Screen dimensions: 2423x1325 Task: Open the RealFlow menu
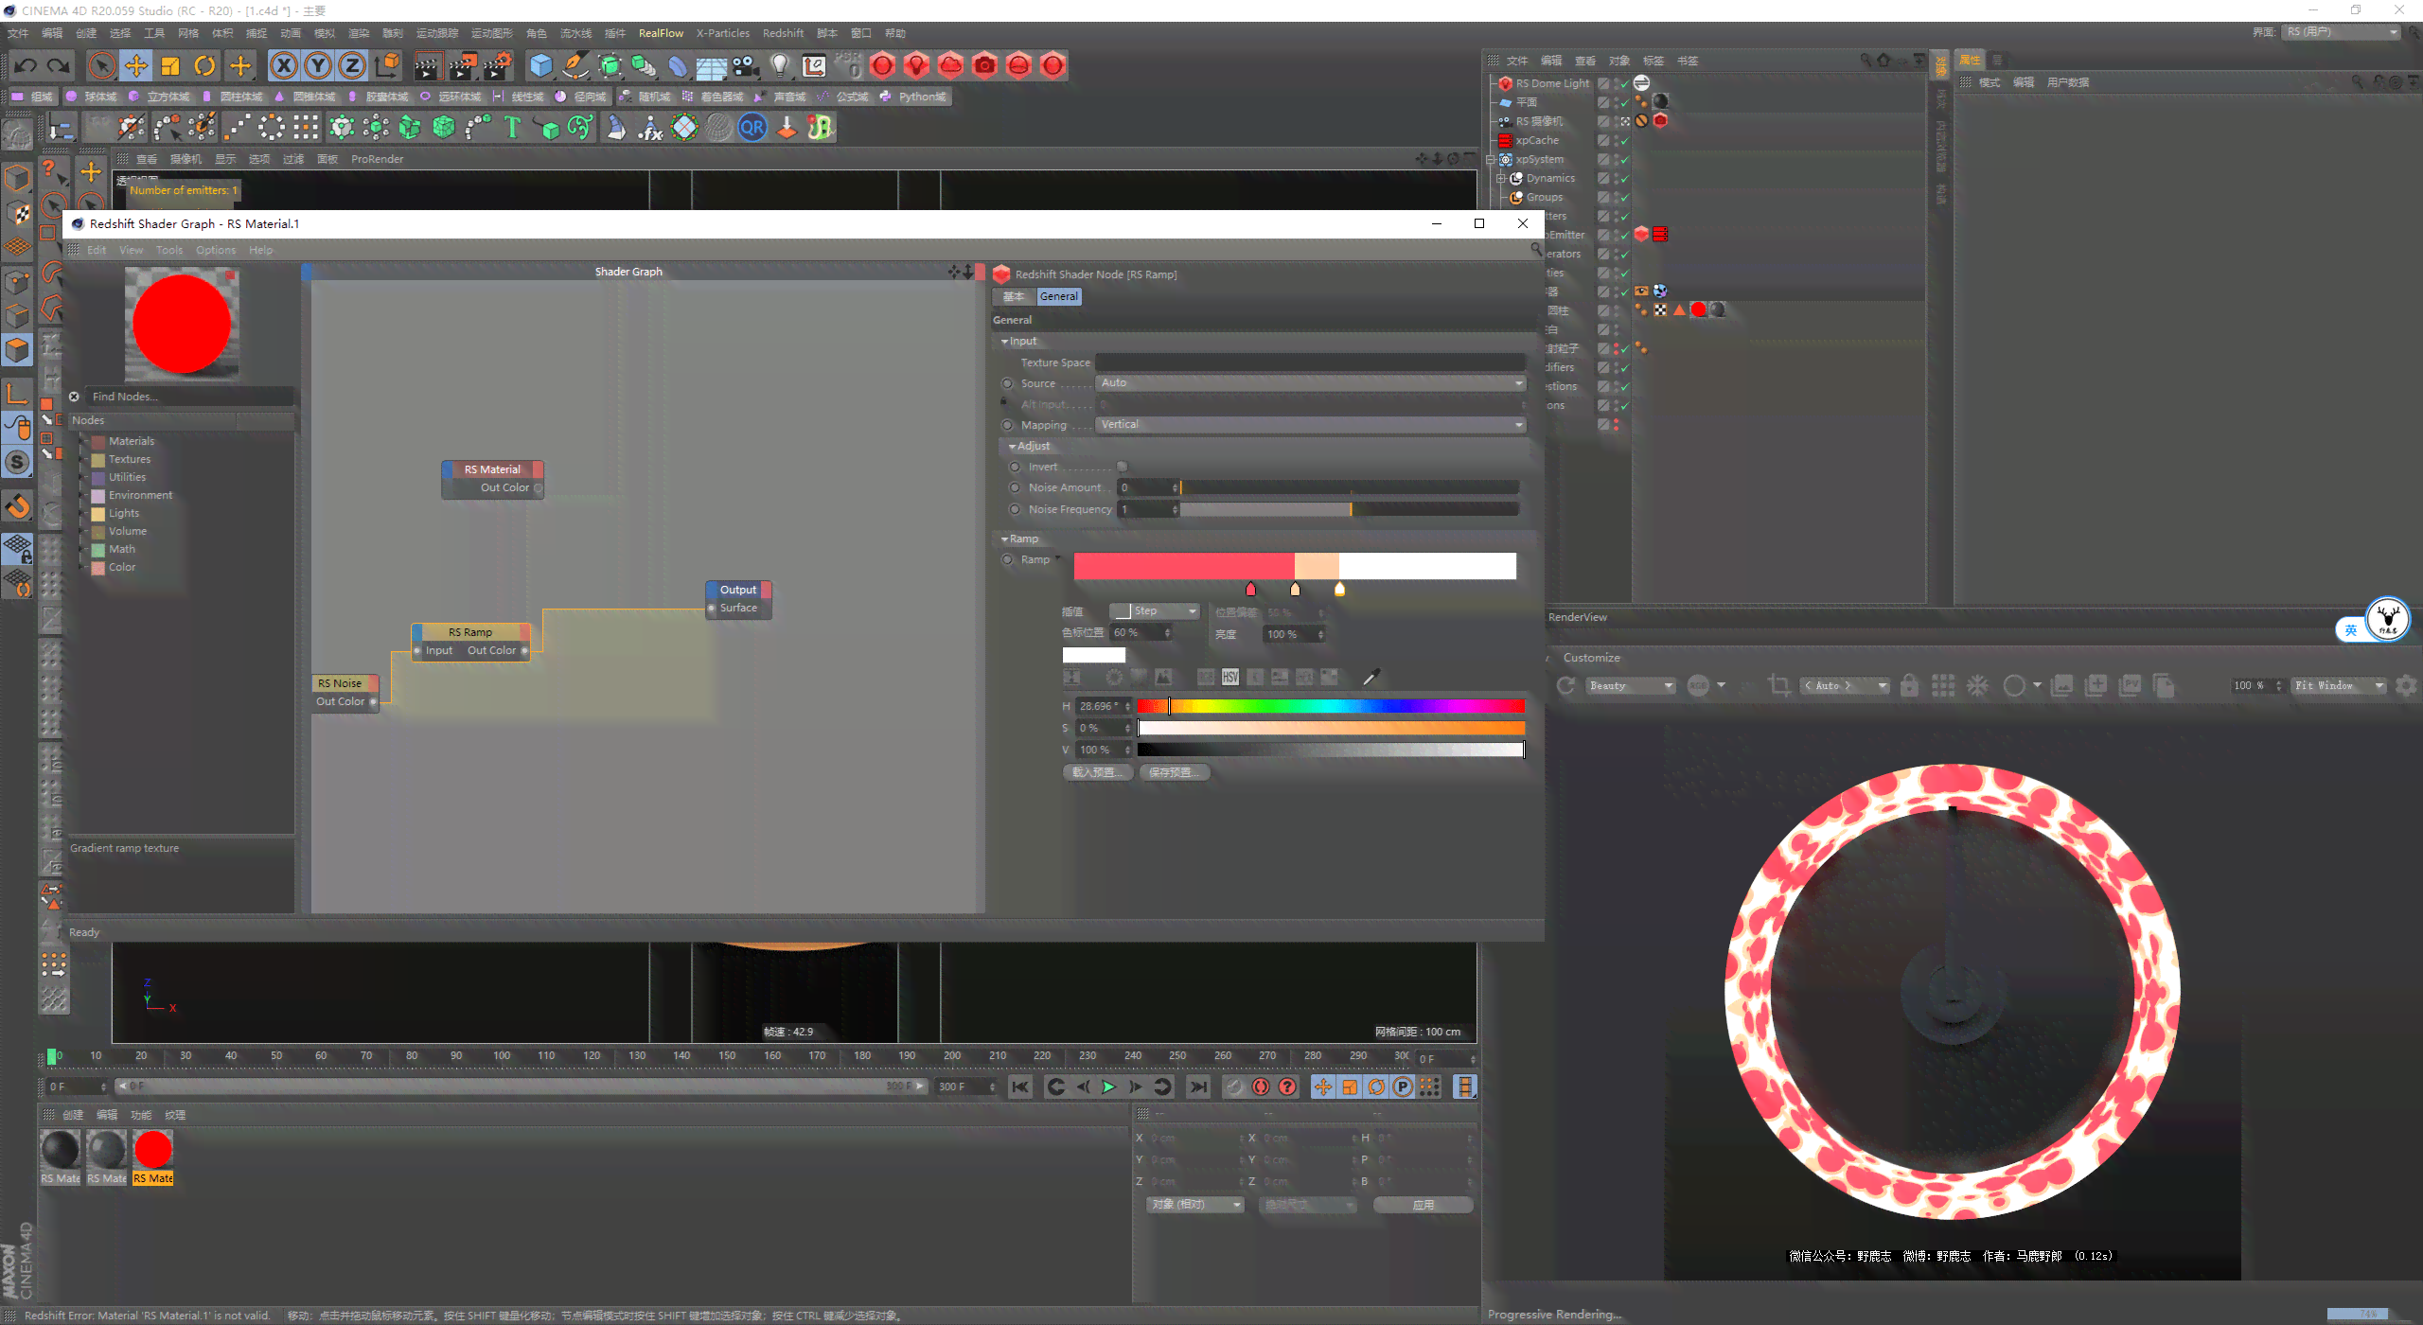tap(661, 33)
